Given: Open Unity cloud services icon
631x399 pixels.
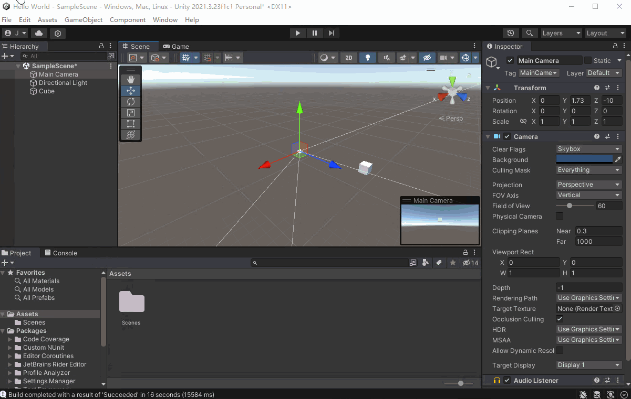Looking at the screenshot, I should click(x=39, y=33).
